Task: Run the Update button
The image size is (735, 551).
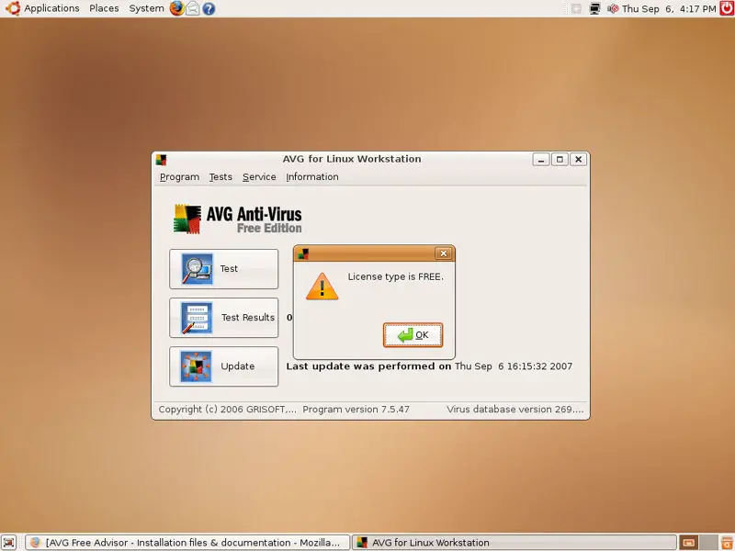Action: pyautogui.click(x=223, y=366)
